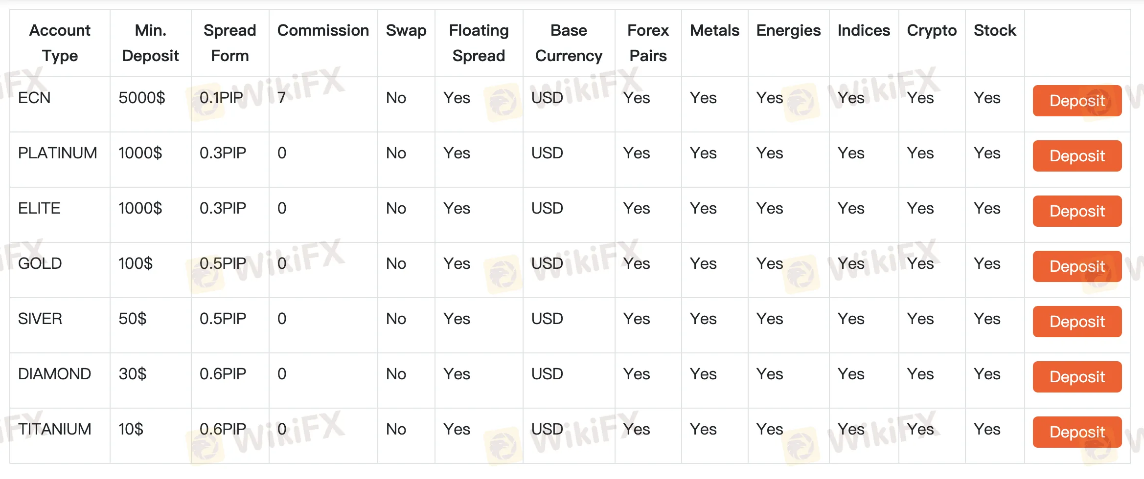Click the Deposit button for the SIVER account
The height and width of the screenshot is (479, 1144).
1076,322
